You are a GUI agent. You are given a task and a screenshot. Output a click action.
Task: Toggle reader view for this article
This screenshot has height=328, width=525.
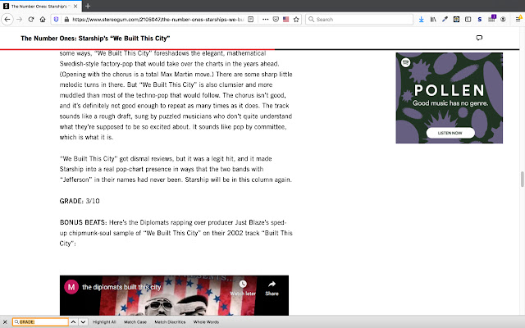pos(250,20)
